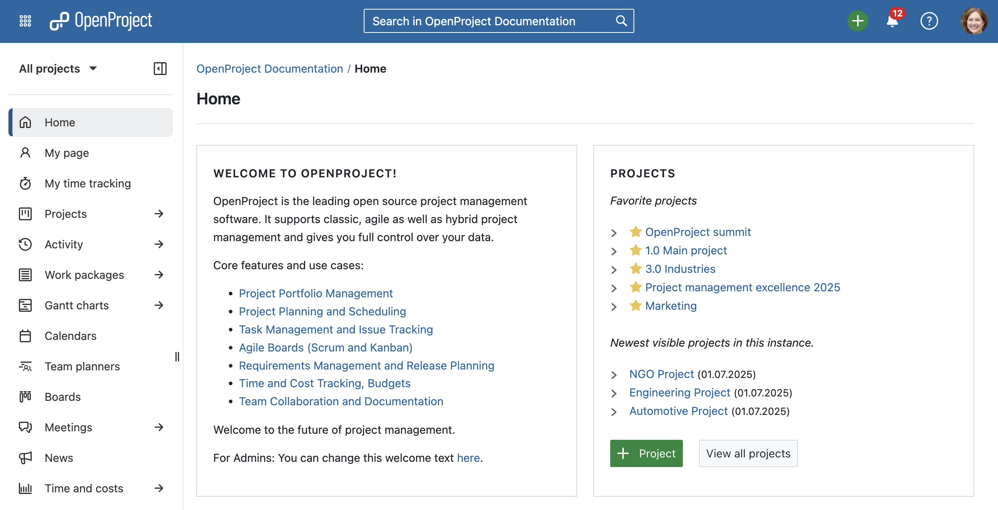Select My time tracking in the sidebar

point(87,183)
